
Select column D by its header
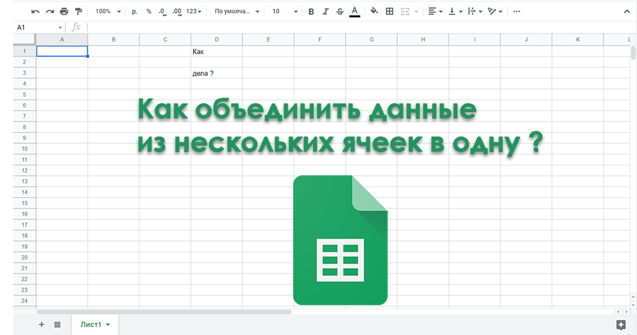217,40
